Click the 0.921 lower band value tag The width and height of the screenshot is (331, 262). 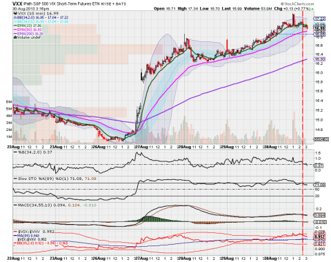coord(319,244)
